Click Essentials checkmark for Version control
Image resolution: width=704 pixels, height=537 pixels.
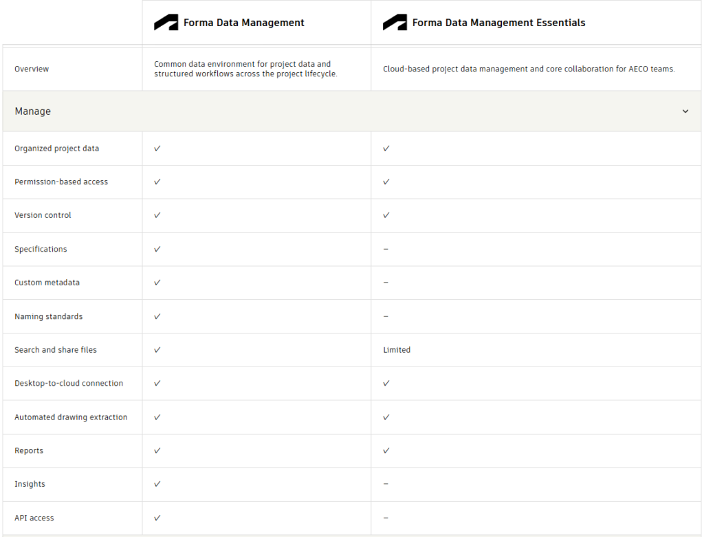coord(386,215)
